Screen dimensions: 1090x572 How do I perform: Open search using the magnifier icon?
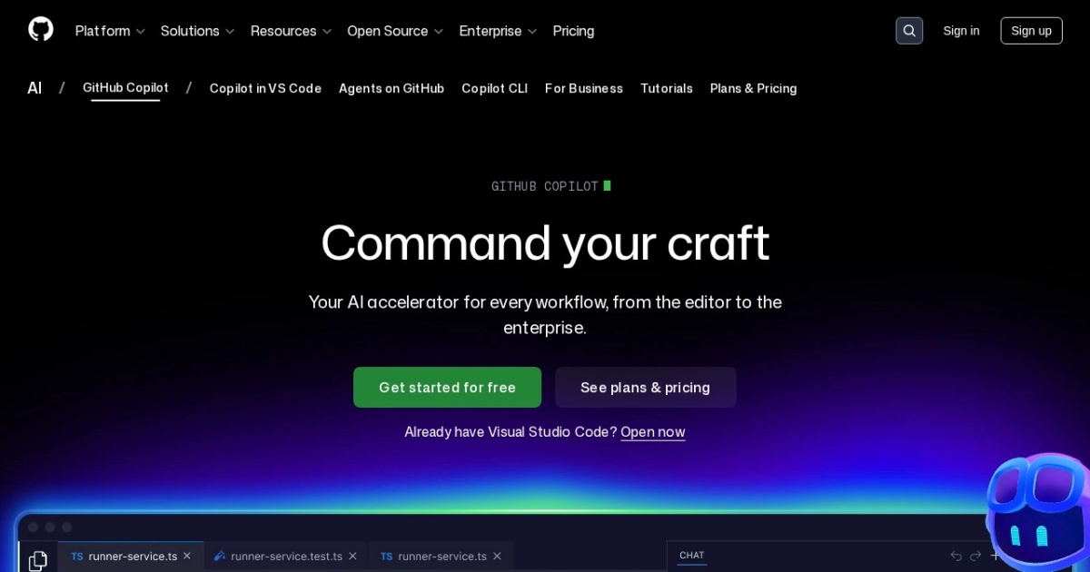coord(909,30)
